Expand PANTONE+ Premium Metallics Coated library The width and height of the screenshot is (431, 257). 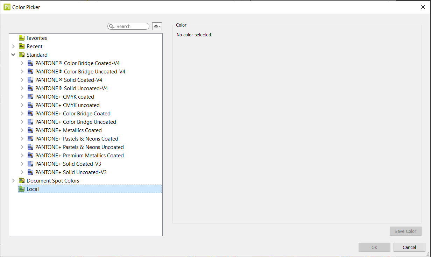22,156
